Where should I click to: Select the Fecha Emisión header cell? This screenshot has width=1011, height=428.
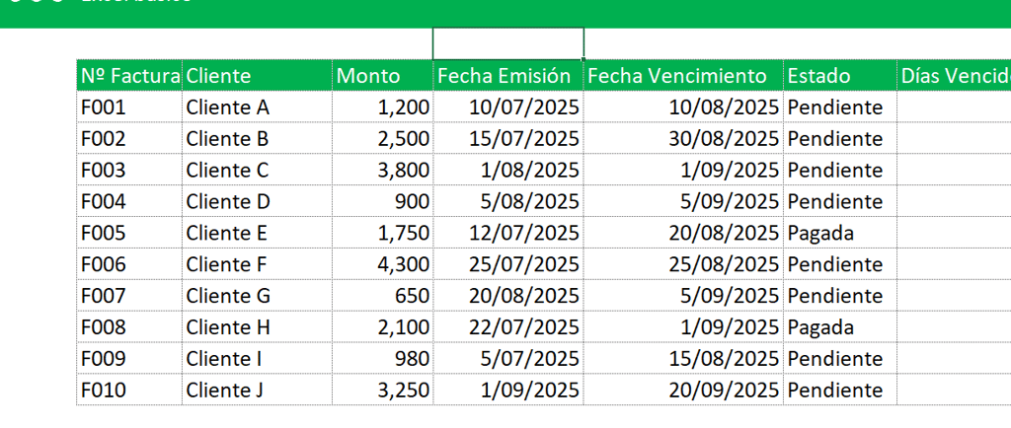pos(507,76)
